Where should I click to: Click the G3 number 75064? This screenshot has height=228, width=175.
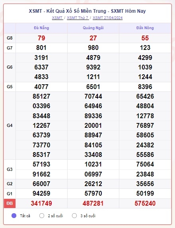tap(145, 164)
